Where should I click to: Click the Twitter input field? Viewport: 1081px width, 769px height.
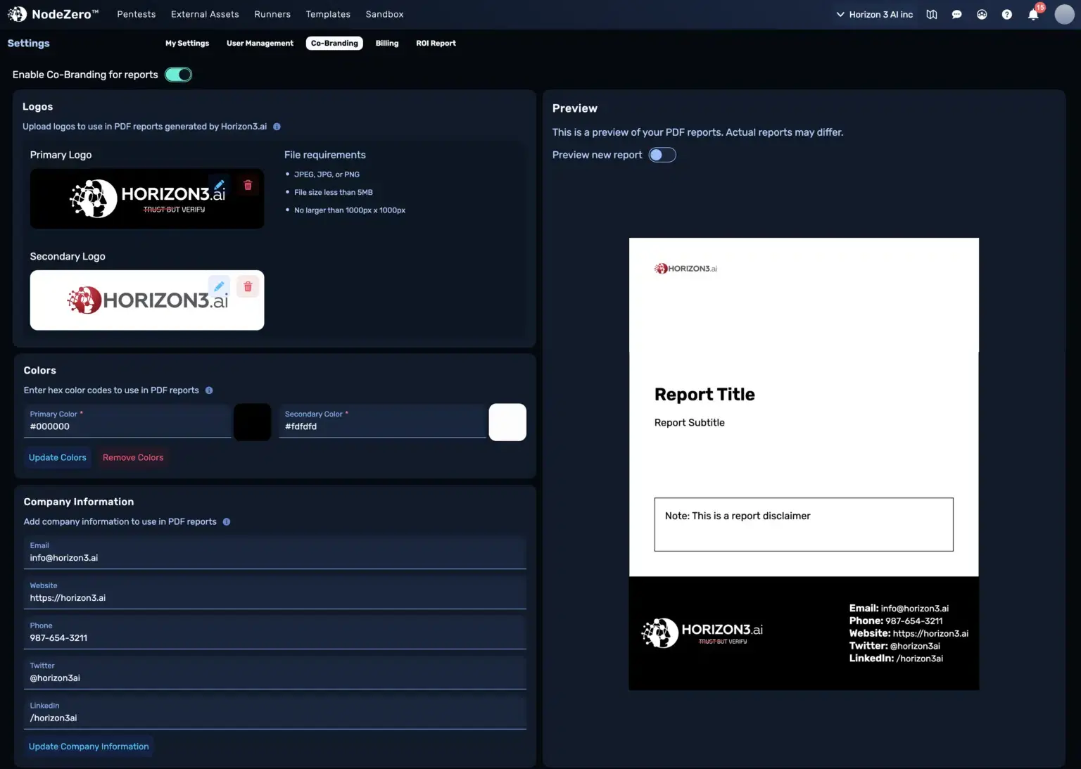[275, 673]
